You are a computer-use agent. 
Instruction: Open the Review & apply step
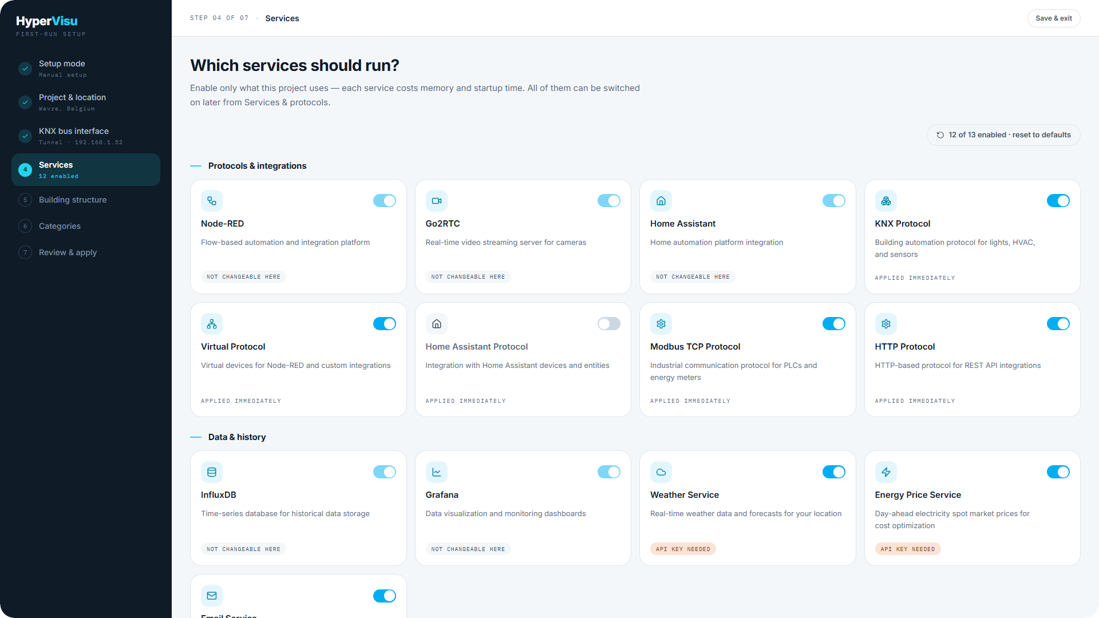(86, 252)
